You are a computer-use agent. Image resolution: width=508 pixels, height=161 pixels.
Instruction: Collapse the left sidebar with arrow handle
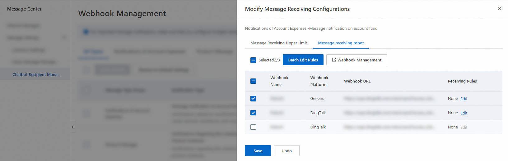click(72, 127)
